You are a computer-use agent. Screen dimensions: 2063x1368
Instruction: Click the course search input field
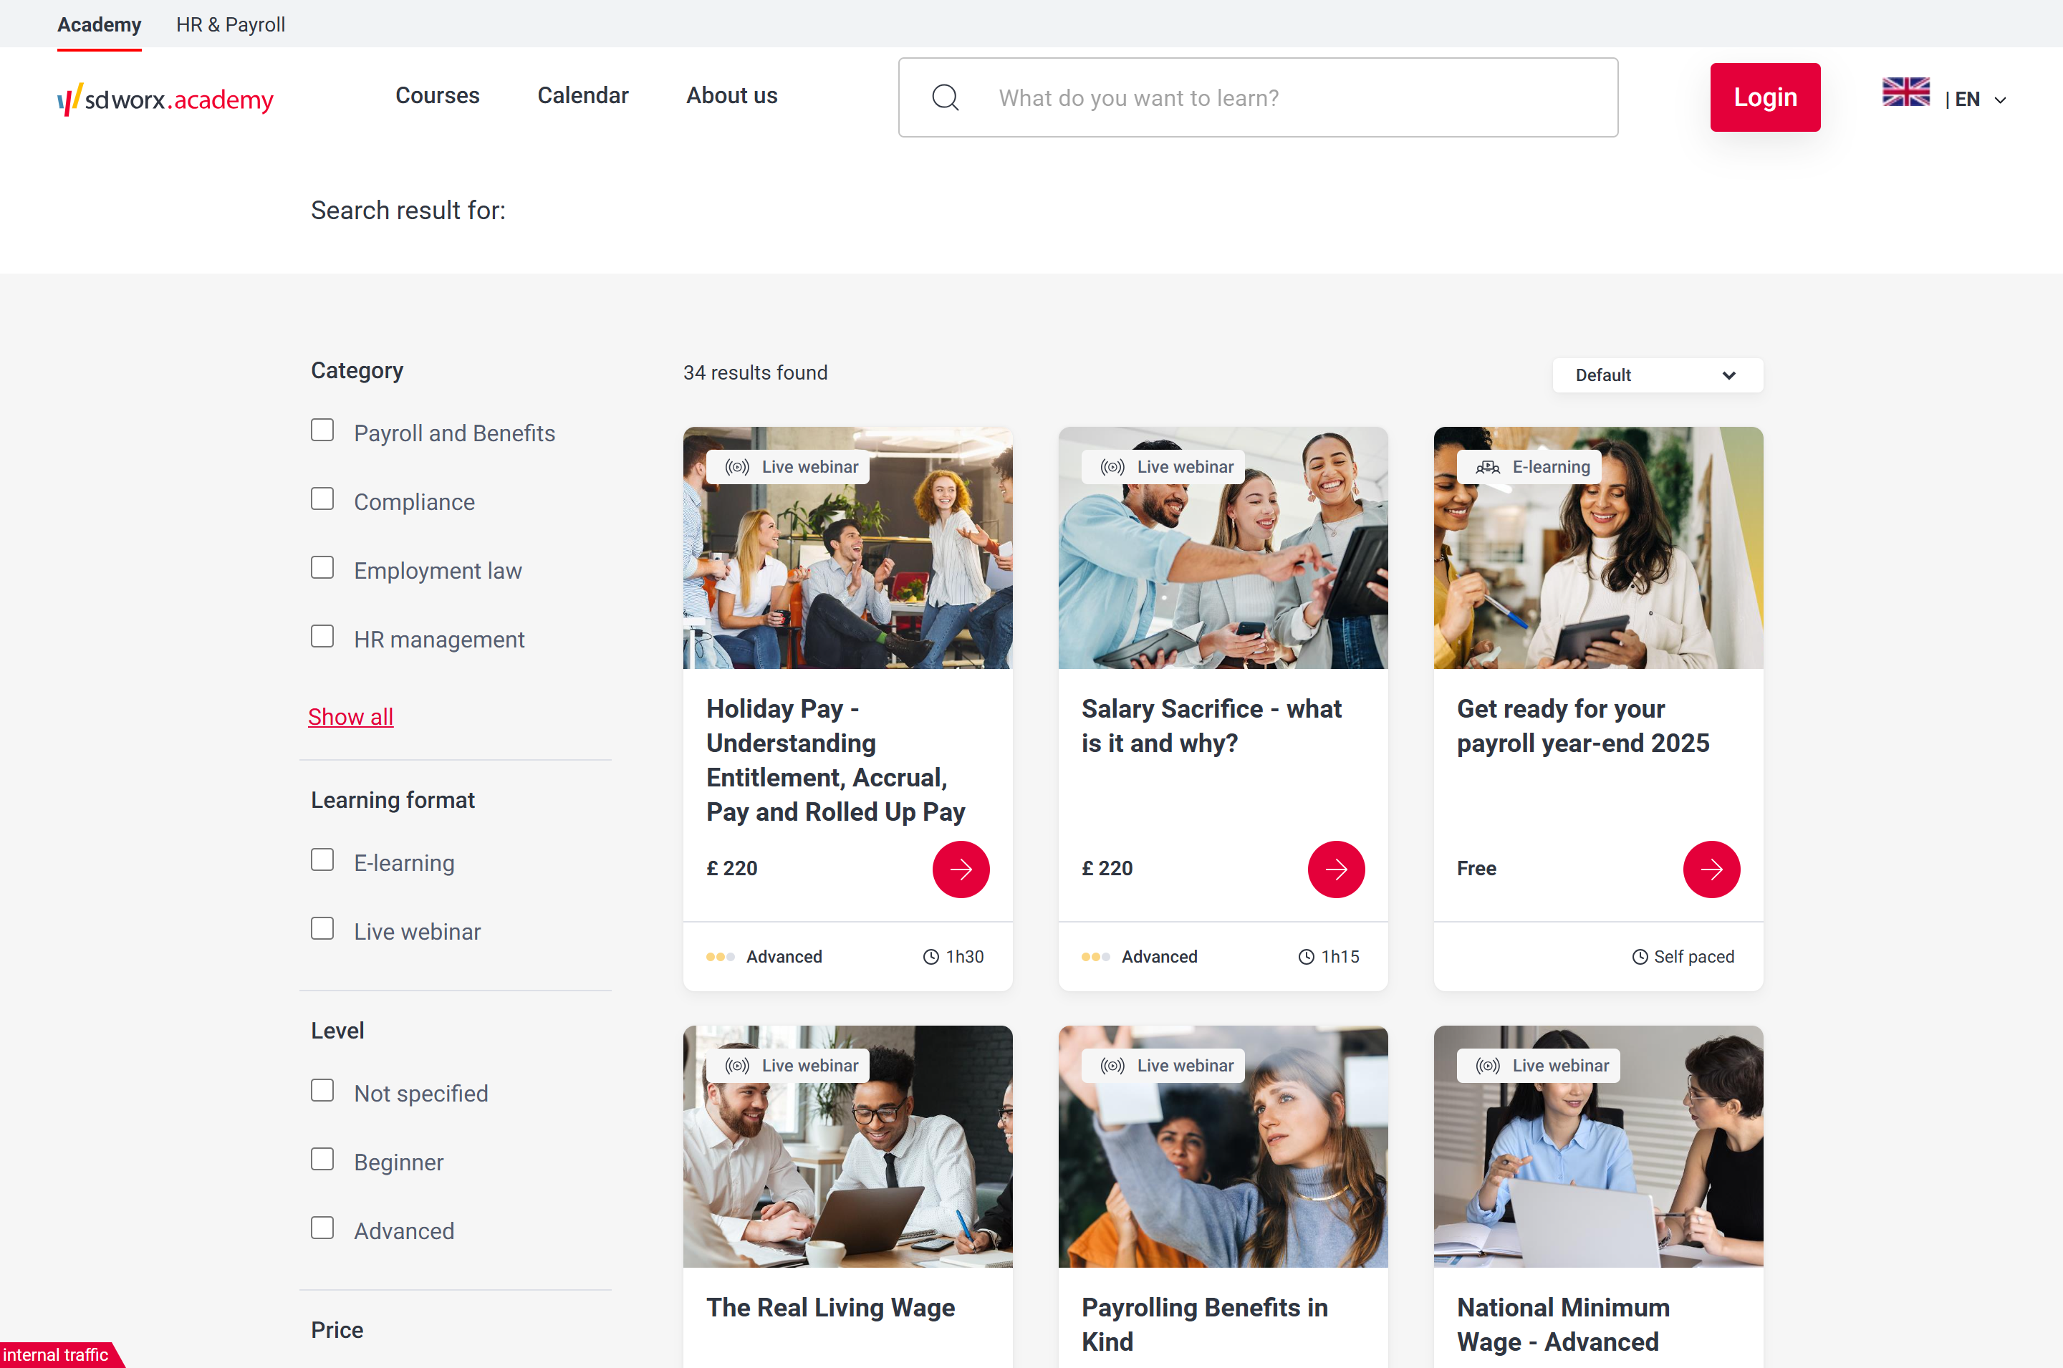point(1258,97)
